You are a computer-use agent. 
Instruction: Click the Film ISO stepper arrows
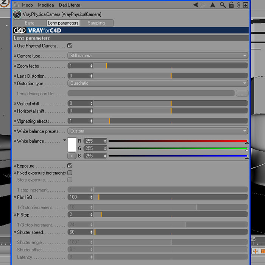92,197
